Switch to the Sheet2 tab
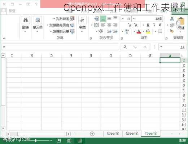 pos(132,134)
